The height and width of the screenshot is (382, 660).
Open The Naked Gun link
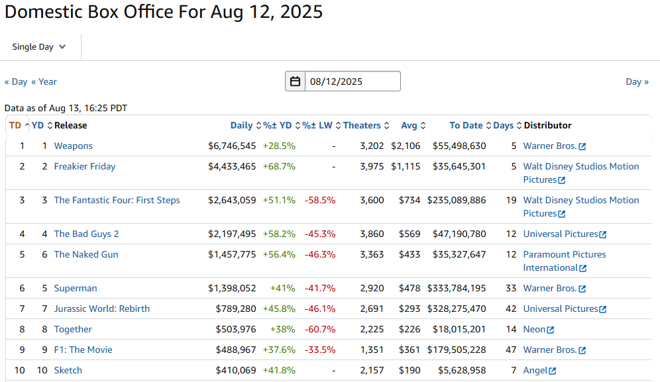pos(86,254)
